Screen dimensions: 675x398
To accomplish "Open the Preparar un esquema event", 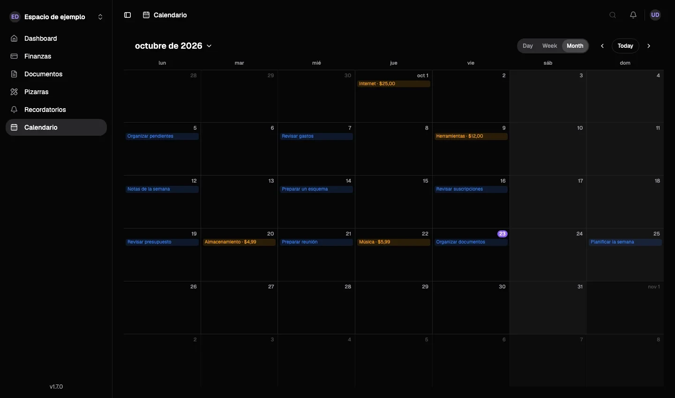I will pyautogui.click(x=316, y=189).
